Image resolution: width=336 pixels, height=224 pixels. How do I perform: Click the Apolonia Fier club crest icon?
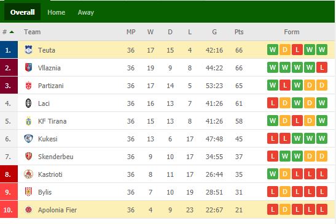click(28, 209)
